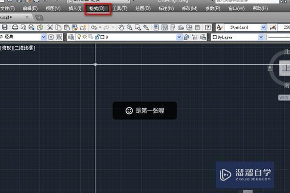The width and height of the screenshot is (290, 193).
Task: Open the 视图(V) menu
Action: tap(53, 9)
